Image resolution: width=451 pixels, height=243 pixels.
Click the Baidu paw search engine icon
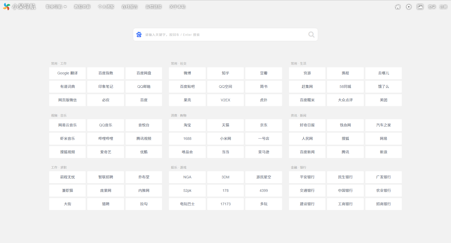(x=139, y=35)
